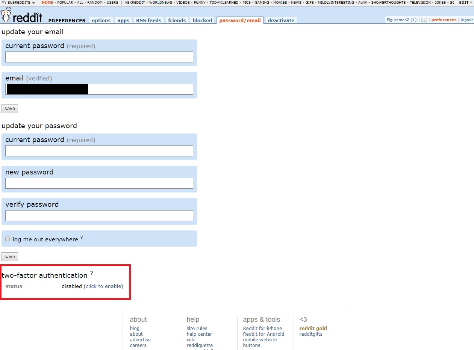Focus current password field under update your password
474x350 pixels.
(99, 151)
